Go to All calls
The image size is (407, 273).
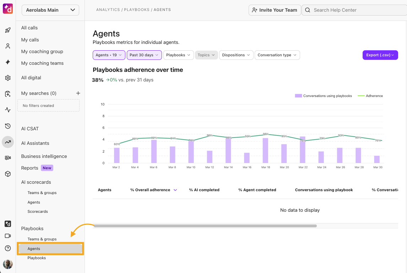(29, 28)
